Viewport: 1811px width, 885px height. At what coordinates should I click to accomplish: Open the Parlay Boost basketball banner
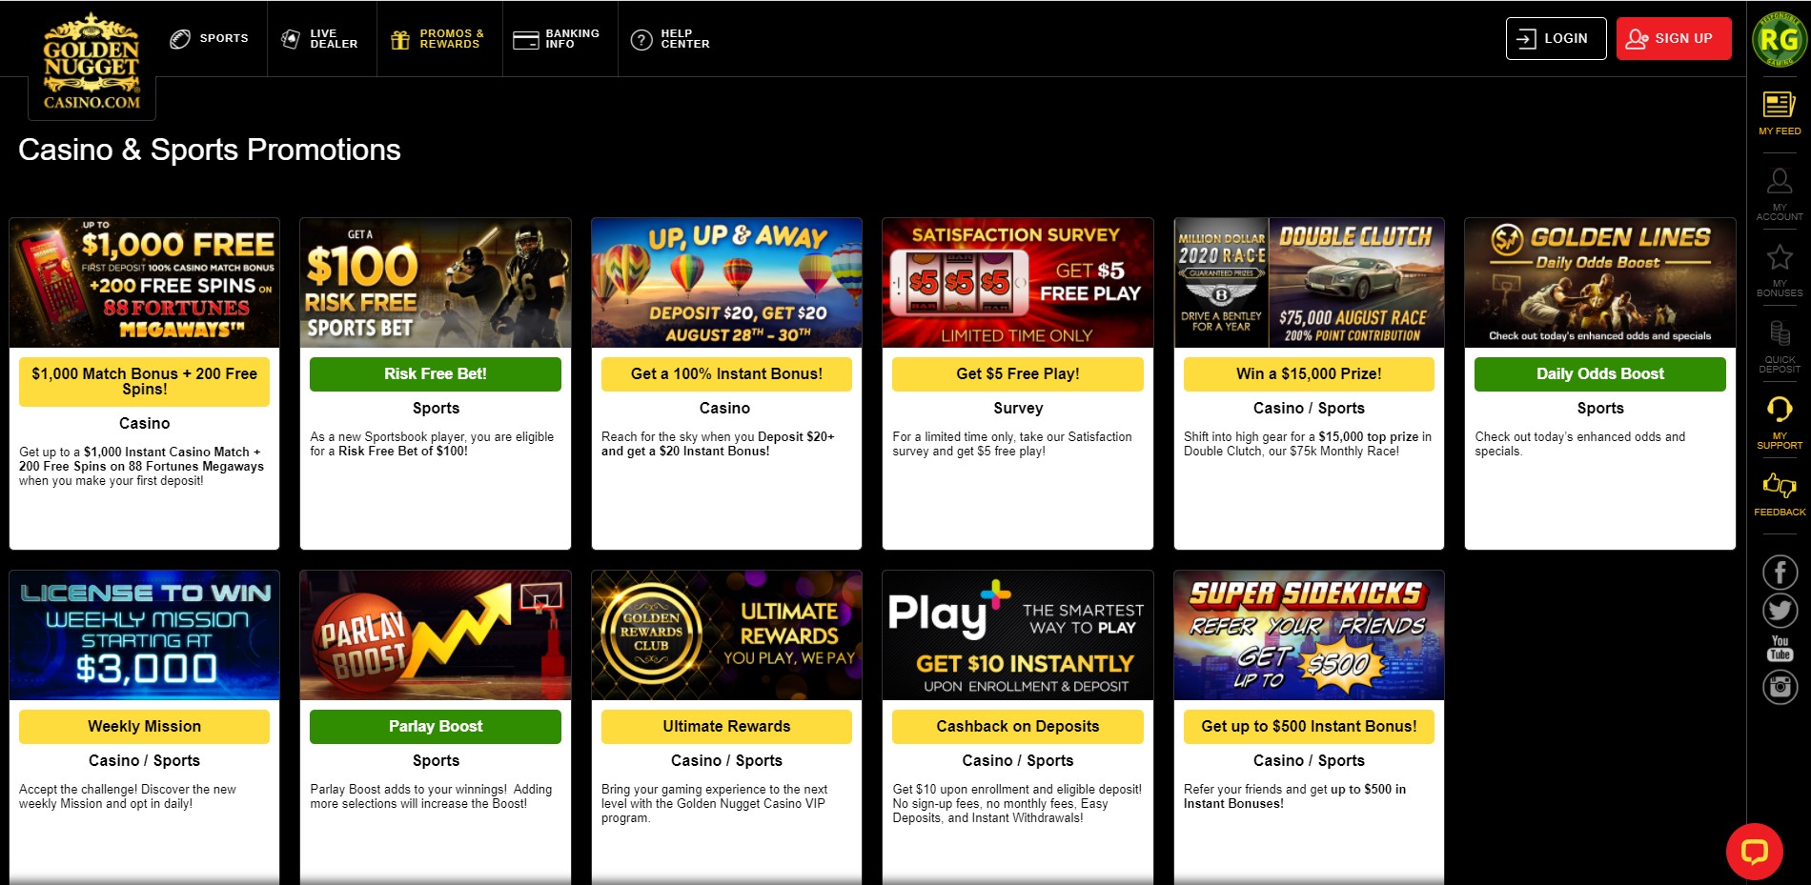coord(436,635)
